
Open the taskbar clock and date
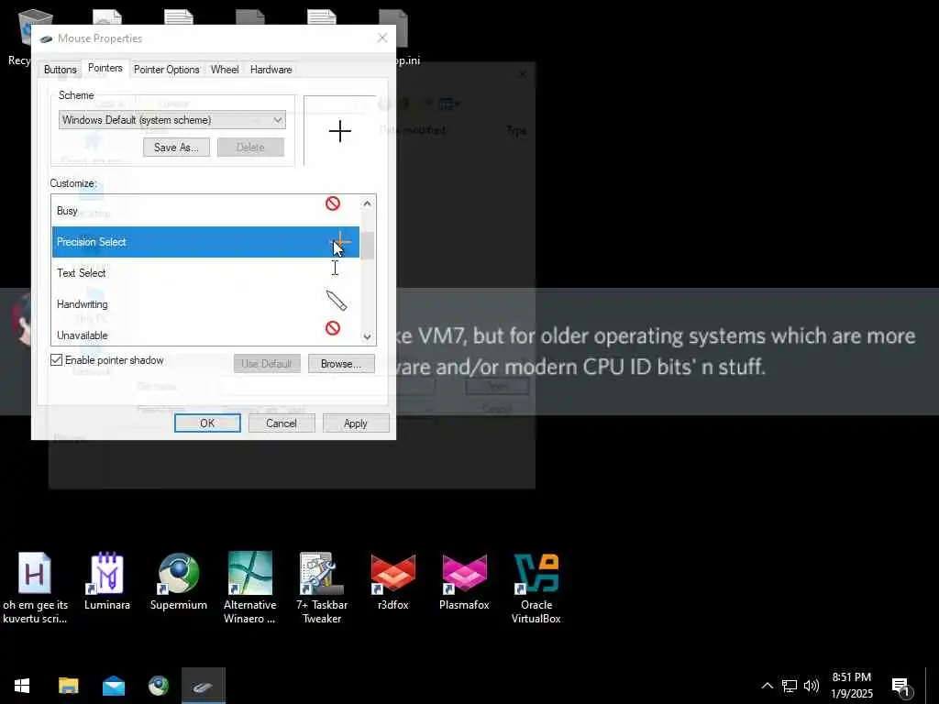[852, 686]
